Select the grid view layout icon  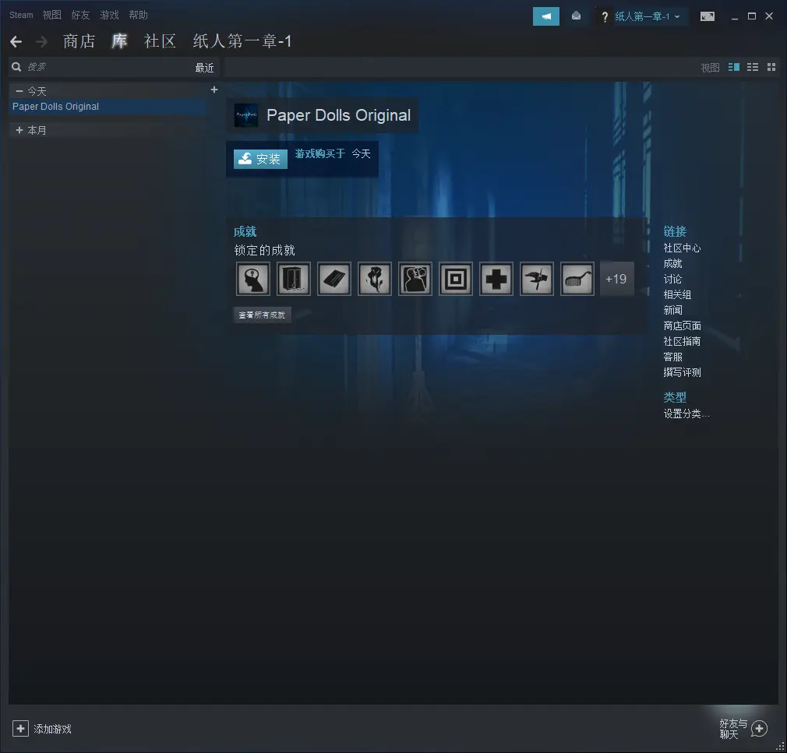click(771, 67)
